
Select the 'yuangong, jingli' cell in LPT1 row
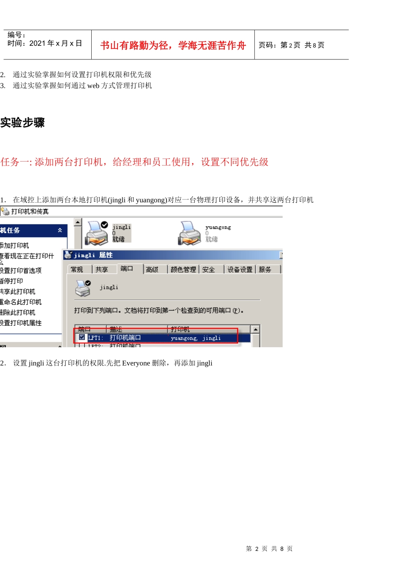pyautogui.click(x=196, y=338)
